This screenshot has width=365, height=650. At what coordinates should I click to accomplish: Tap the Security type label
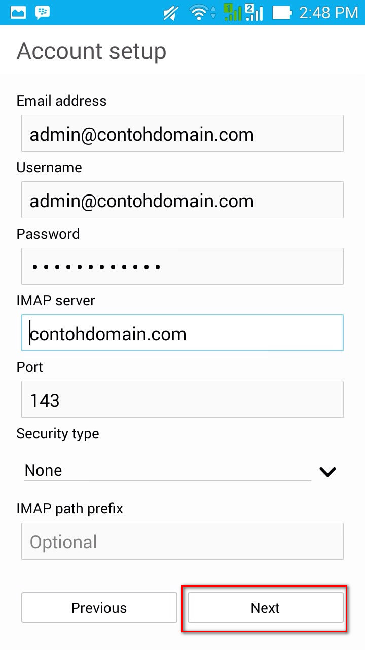point(58,434)
